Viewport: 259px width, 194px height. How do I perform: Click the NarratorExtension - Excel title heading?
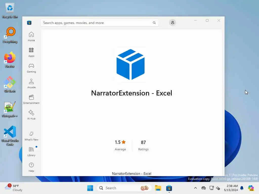132,93
